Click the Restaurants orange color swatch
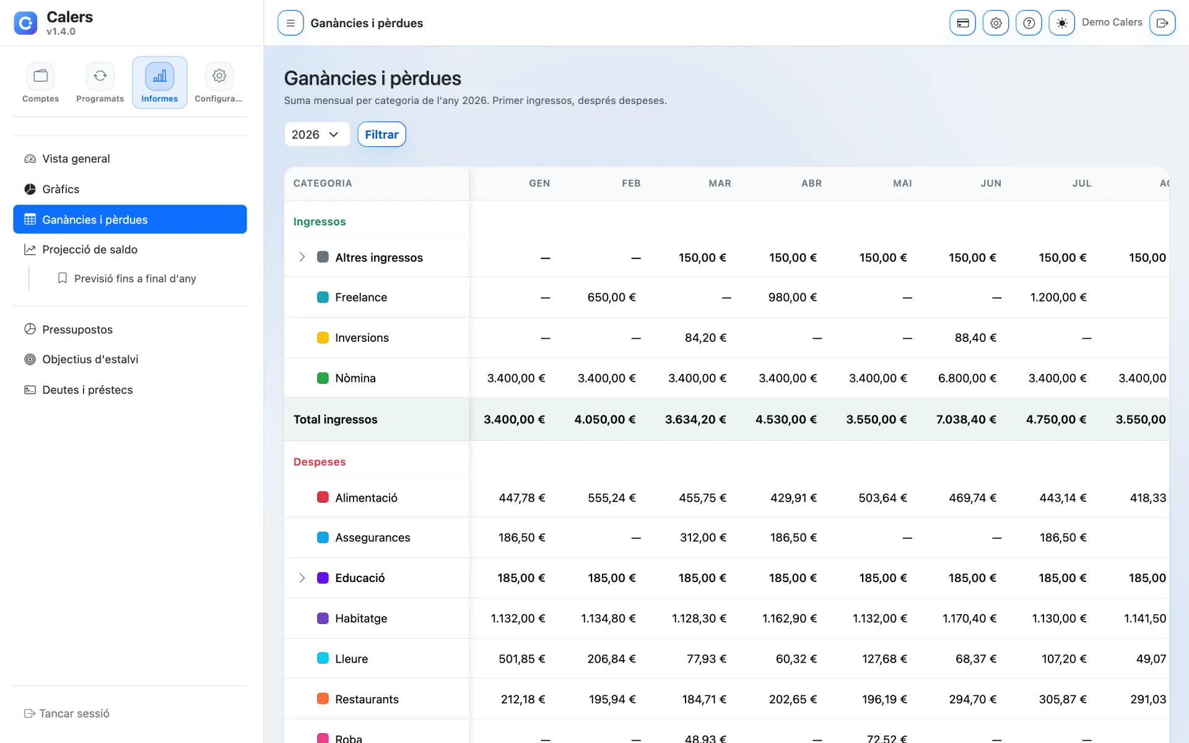The image size is (1189, 743). tap(323, 698)
